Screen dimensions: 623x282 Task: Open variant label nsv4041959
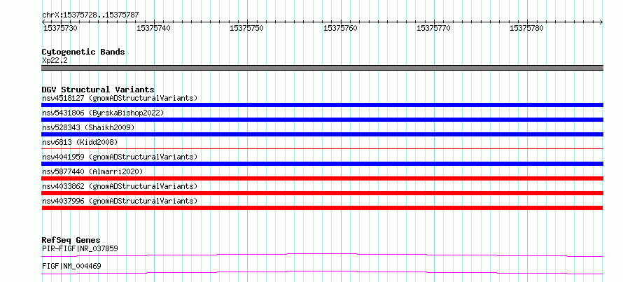[x=120, y=157]
